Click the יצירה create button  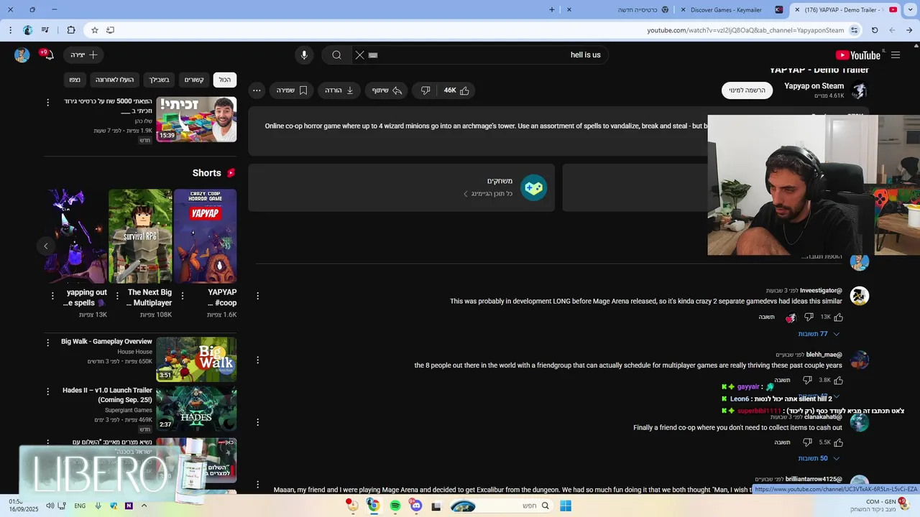coord(83,55)
